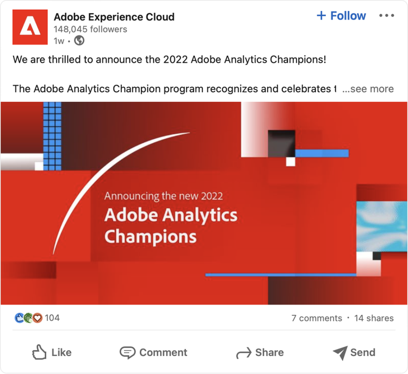Click the plus icon beside Follow
Viewport: 408px width, 374px height.
321,16
